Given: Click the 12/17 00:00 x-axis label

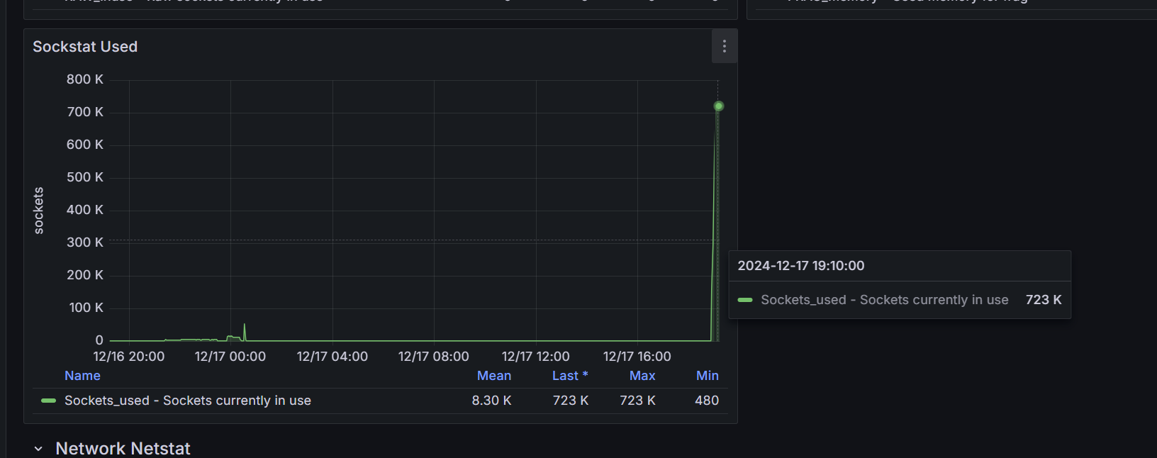Looking at the screenshot, I should pyautogui.click(x=230, y=357).
